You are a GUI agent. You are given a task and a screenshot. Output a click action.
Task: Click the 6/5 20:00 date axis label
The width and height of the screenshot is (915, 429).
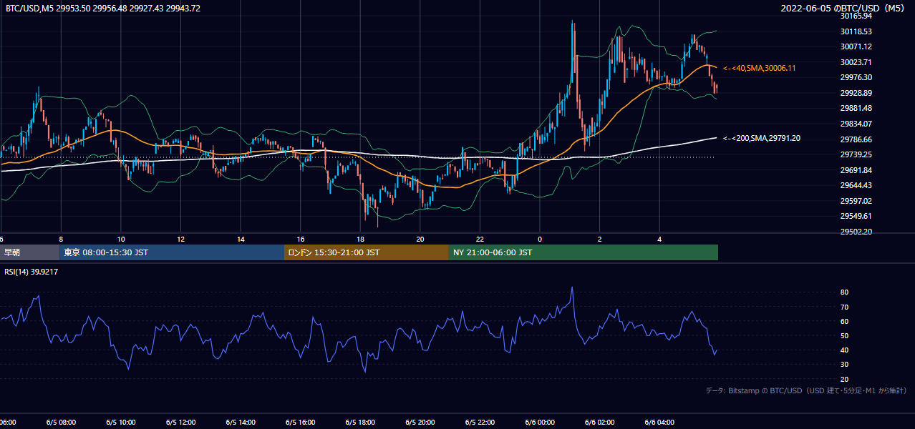coord(420,423)
